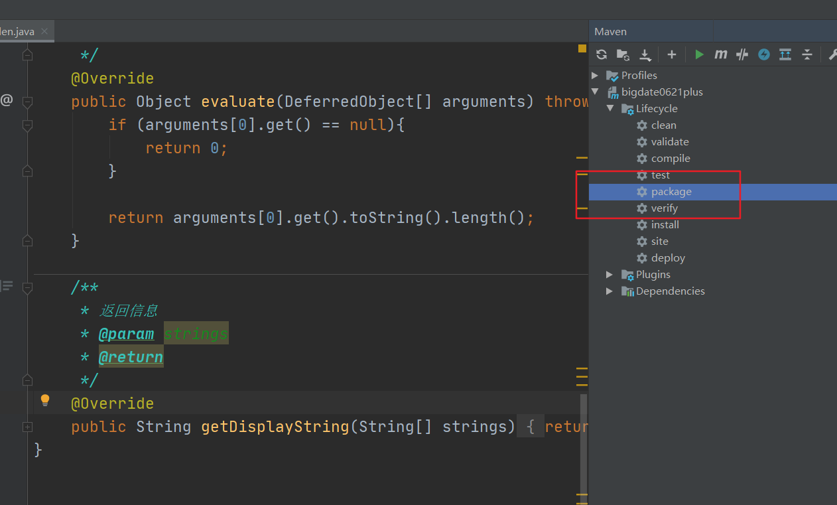The height and width of the screenshot is (505, 837).
Task: Toggle Skip Tests mode lightning icon
Action: 764,54
